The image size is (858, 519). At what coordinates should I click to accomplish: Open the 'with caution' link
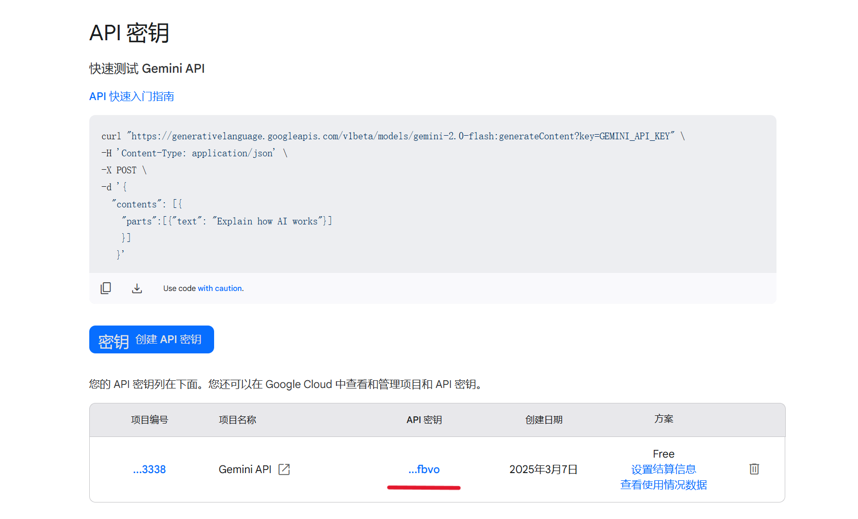pyautogui.click(x=220, y=288)
